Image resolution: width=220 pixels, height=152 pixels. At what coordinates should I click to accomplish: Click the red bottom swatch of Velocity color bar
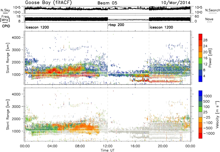200,136
